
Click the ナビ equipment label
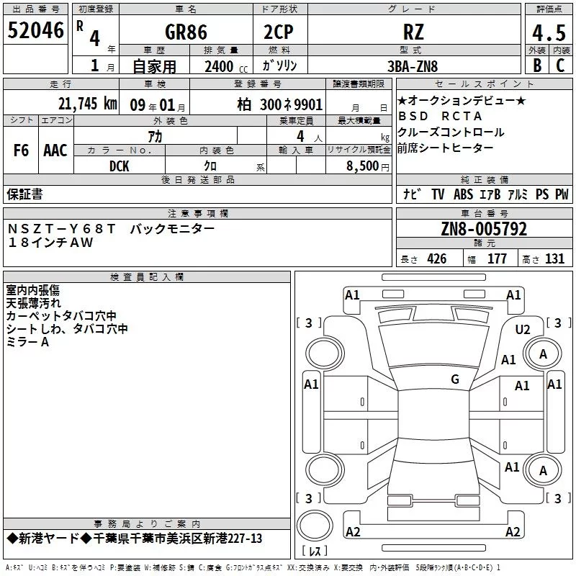pyautogui.click(x=412, y=194)
